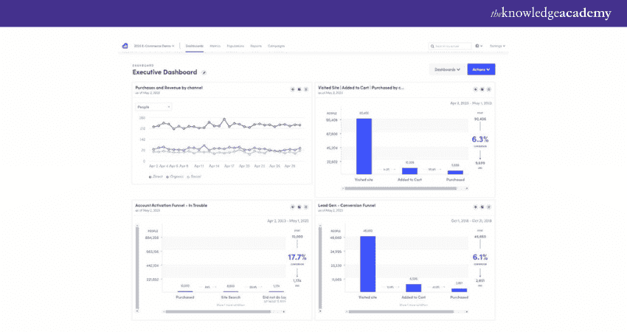This screenshot has width=627, height=332.
Task: Toggle the Social series in chart legend
Action: pyautogui.click(x=195, y=176)
